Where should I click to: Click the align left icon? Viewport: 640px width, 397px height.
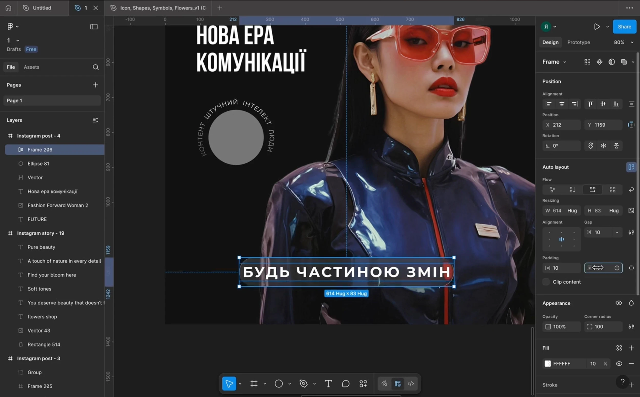549,104
